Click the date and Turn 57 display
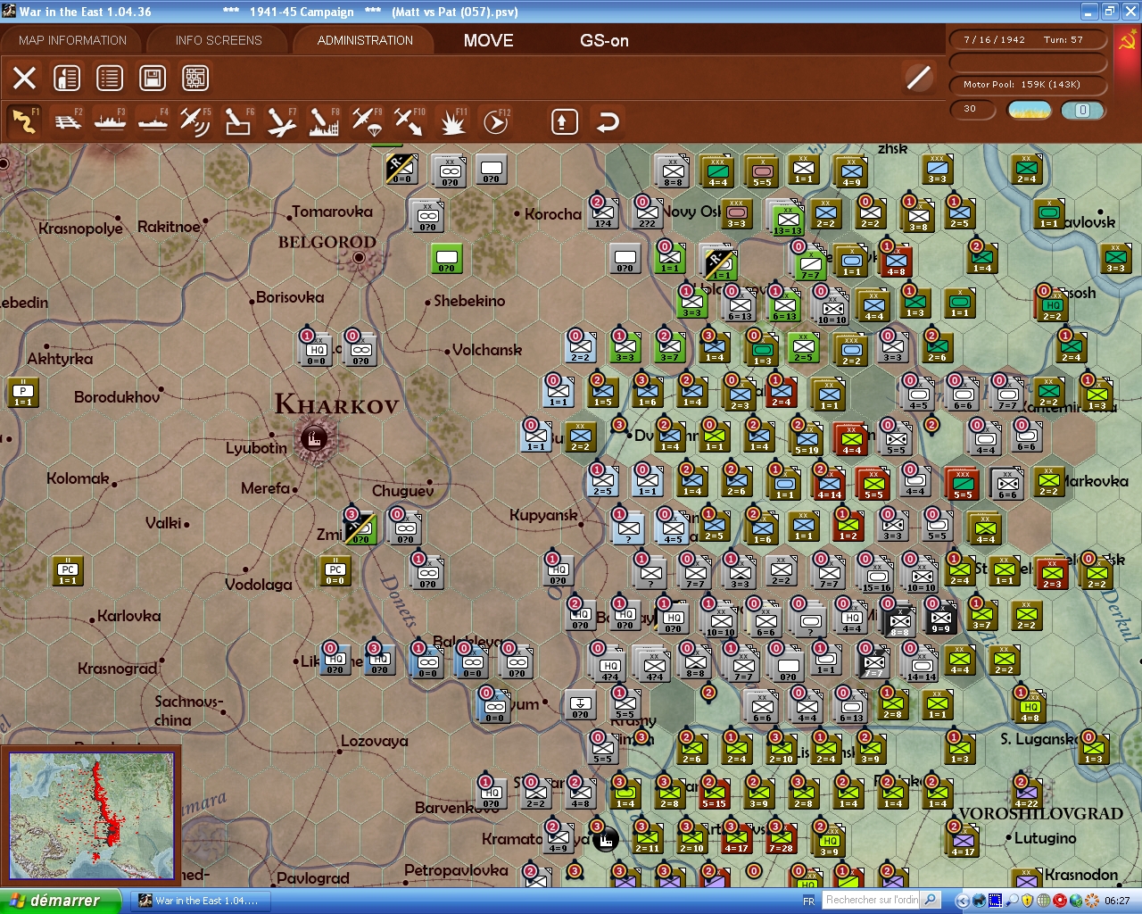The image size is (1142, 914). tap(1028, 40)
